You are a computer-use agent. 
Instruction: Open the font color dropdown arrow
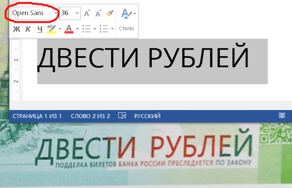click(x=77, y=29)
